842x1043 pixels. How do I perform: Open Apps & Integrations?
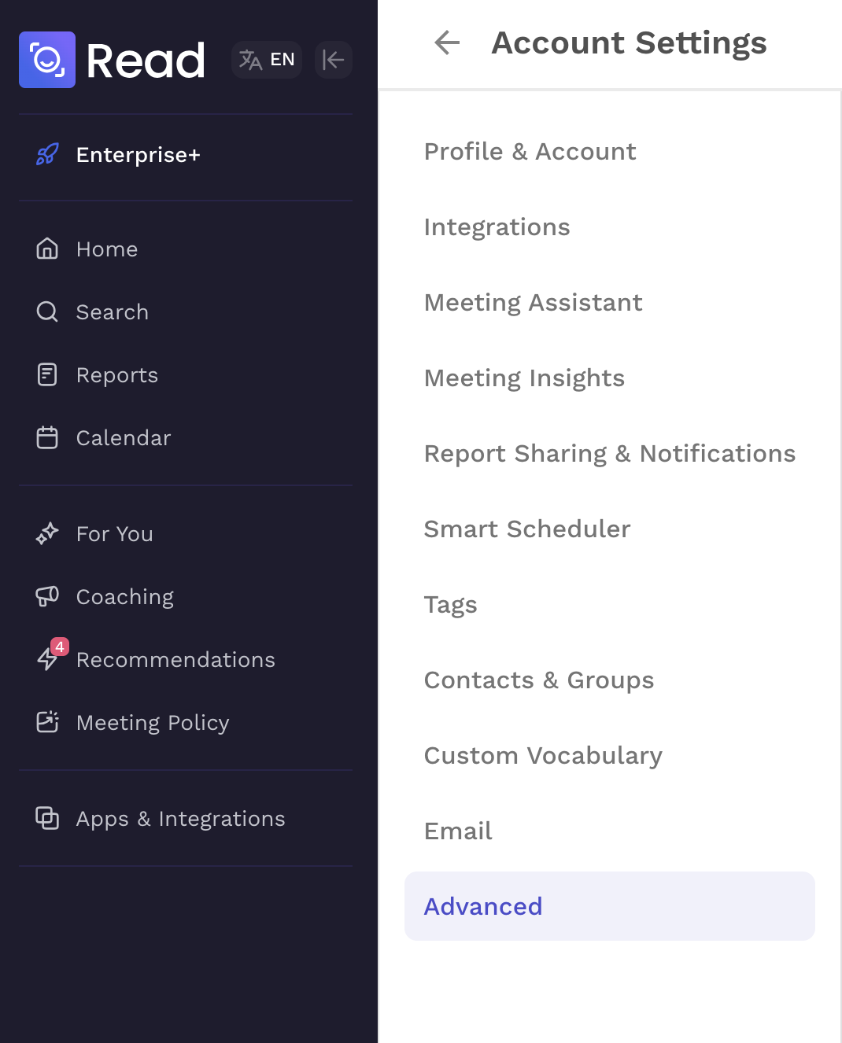click(180, 819)
